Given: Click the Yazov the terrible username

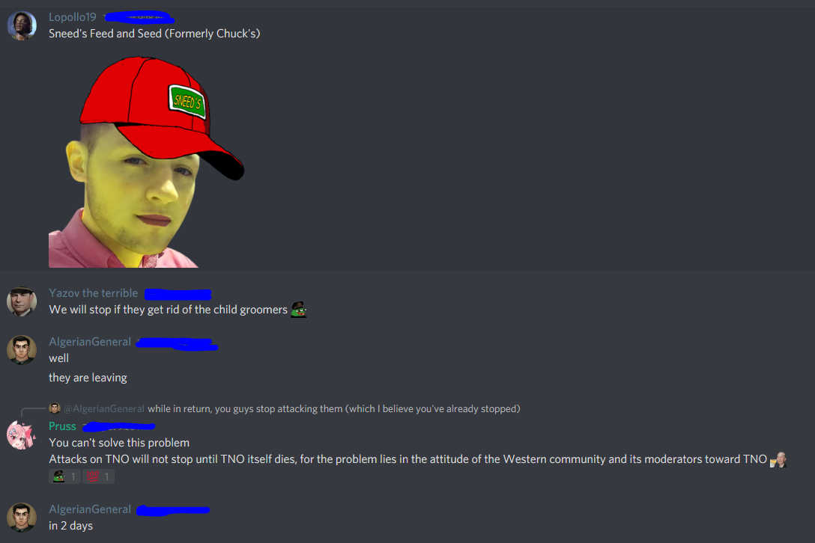Looking at the screenshot, I should point(94,293).
